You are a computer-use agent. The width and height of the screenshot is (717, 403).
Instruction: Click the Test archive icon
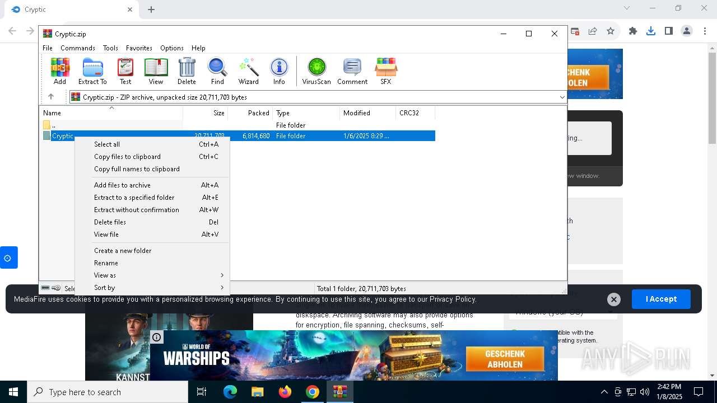125,71
